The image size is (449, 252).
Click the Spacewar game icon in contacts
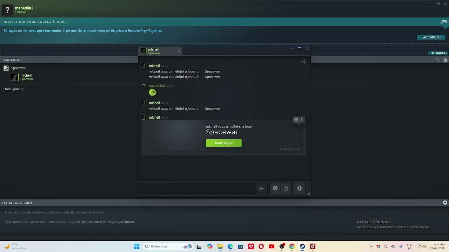click(x=6, y=68)
